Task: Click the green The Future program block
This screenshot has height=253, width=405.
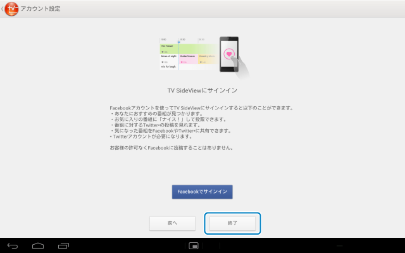Action: pyautogui.click(x=169, y=47)
